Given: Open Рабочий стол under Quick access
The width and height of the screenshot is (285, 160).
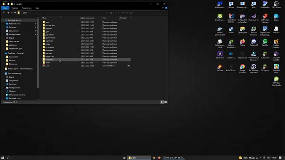Looking at the screenshot, I should pos(15,24).
